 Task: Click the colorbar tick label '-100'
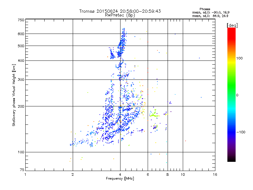[241, 132]
